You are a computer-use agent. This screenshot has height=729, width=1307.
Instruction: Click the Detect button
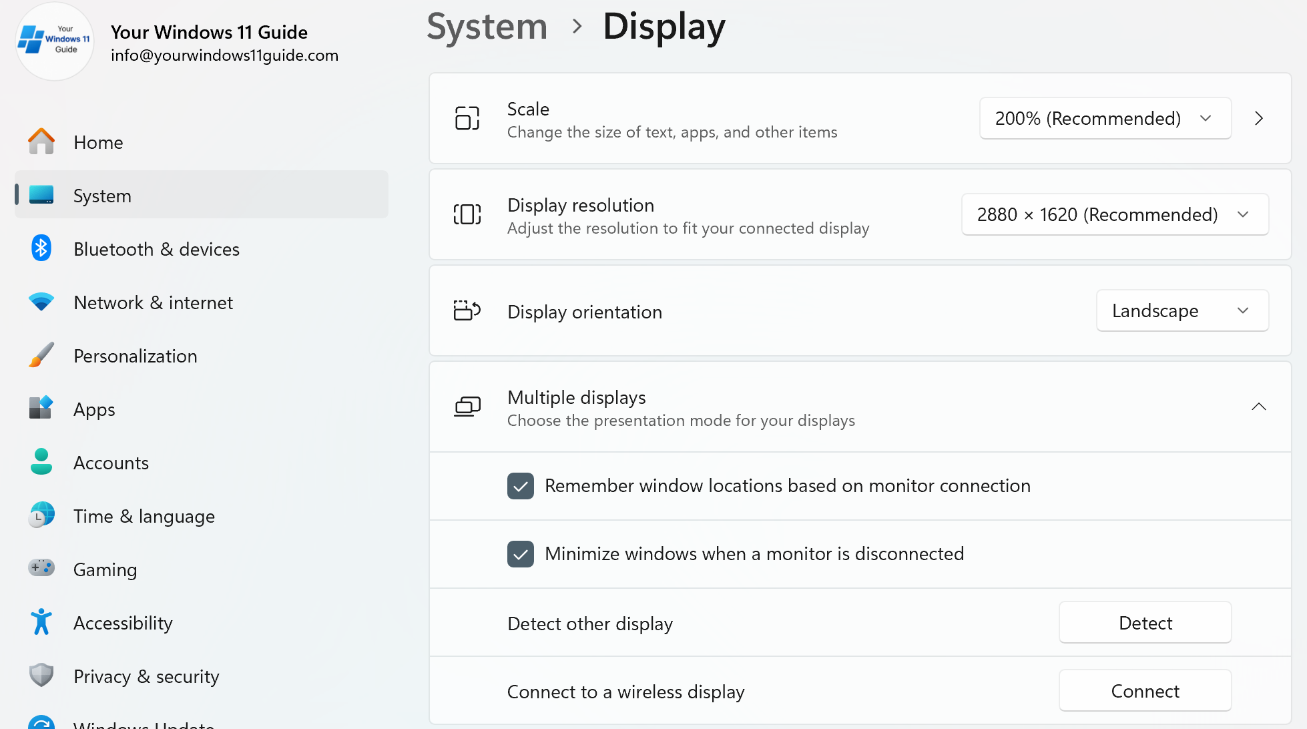(1145, 622)
